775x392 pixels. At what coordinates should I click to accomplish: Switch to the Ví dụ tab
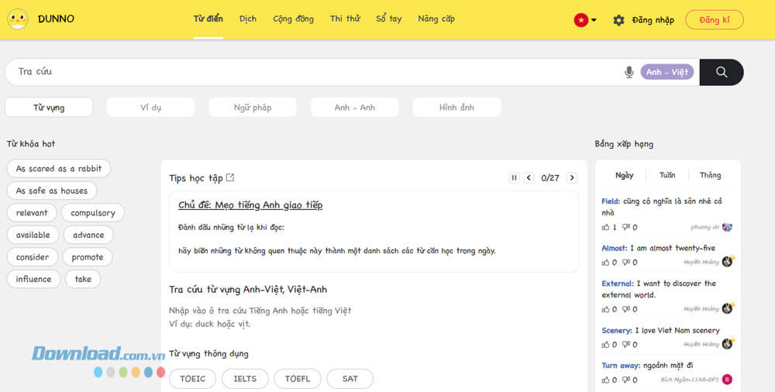point(151,107)
